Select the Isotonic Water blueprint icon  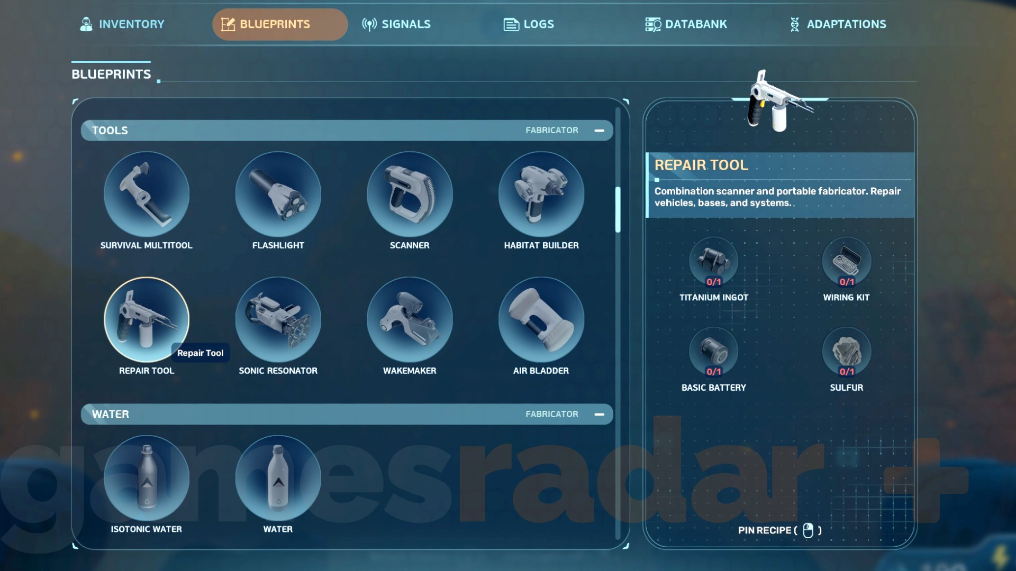(147, 478)
